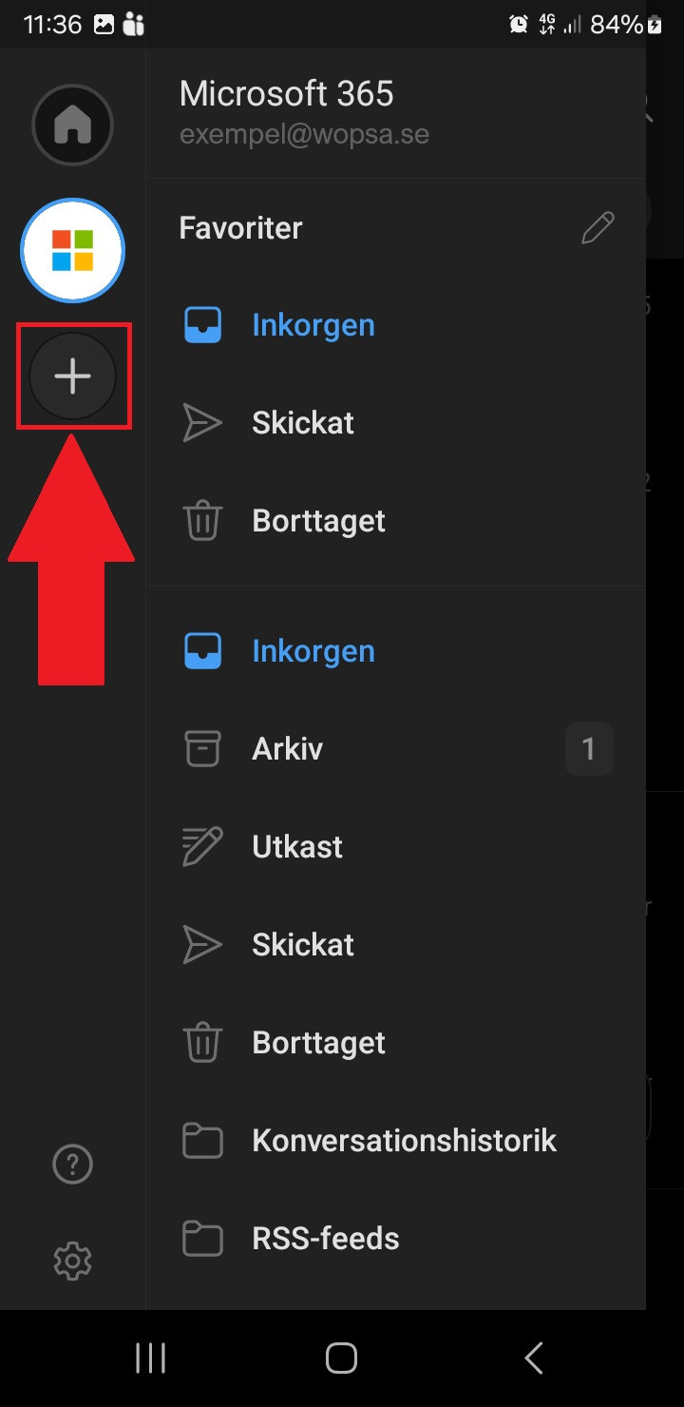Open Skickat in the main folder list
The height and width of the screenshot is (1407, 684).
pos(302,945)
